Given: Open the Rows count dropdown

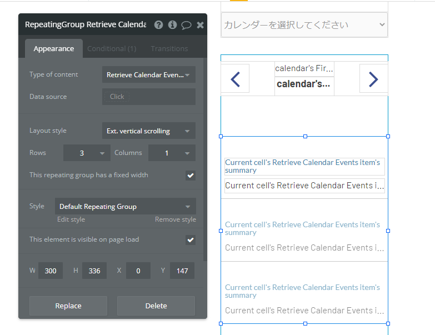Looking at the screenshot, I should tap(87, 153).
